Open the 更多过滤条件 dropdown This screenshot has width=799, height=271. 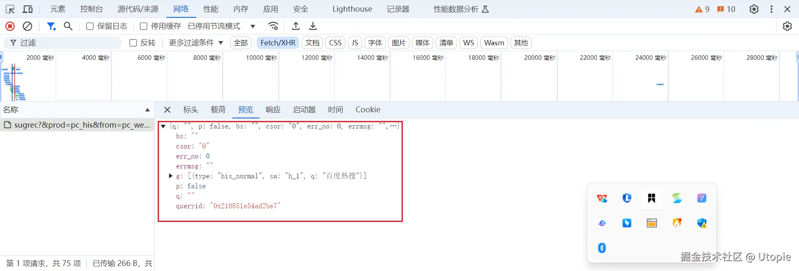pos(196,43)
